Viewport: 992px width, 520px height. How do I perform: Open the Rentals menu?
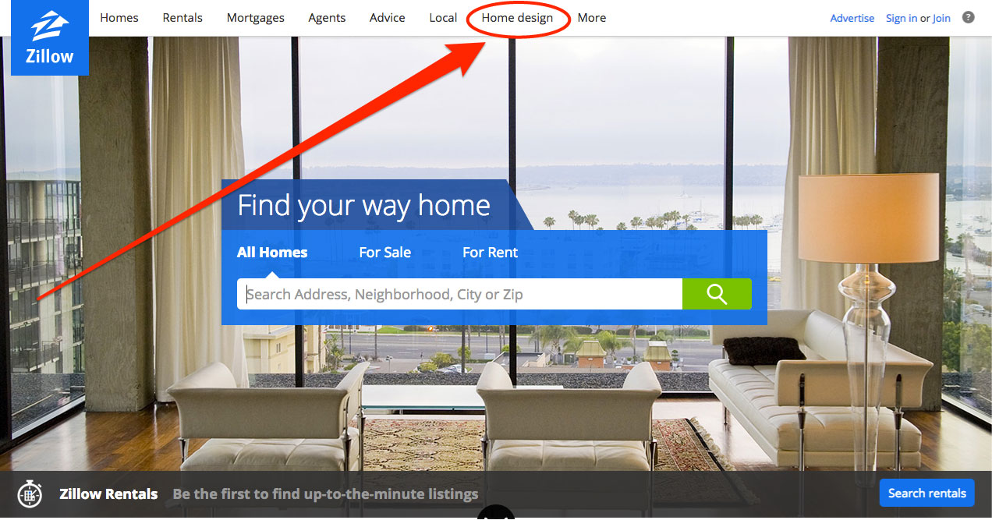tap(182, 17)
